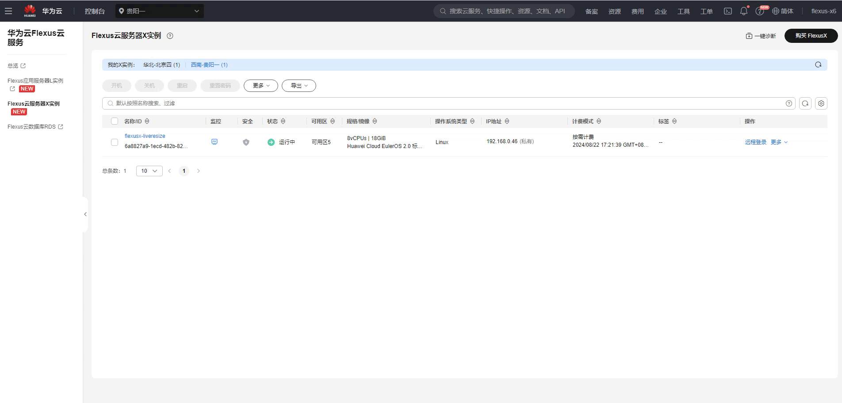Screen dimensions: 842x403
Task: Sort by 规格/镜像 column
Action: (x=375, y=121)
